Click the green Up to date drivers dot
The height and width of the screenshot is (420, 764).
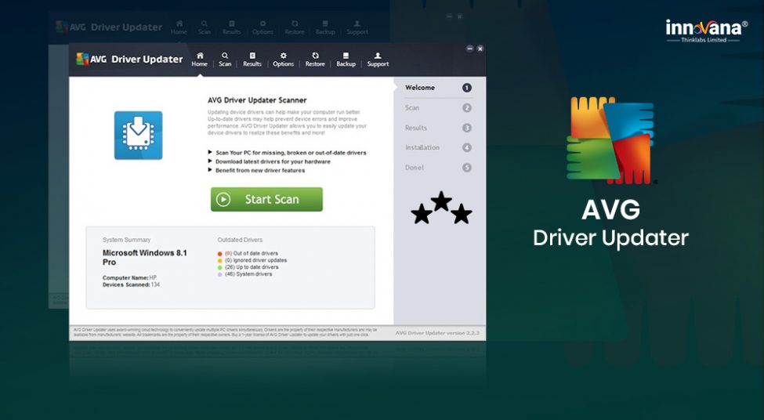click(x=219, y=267)
